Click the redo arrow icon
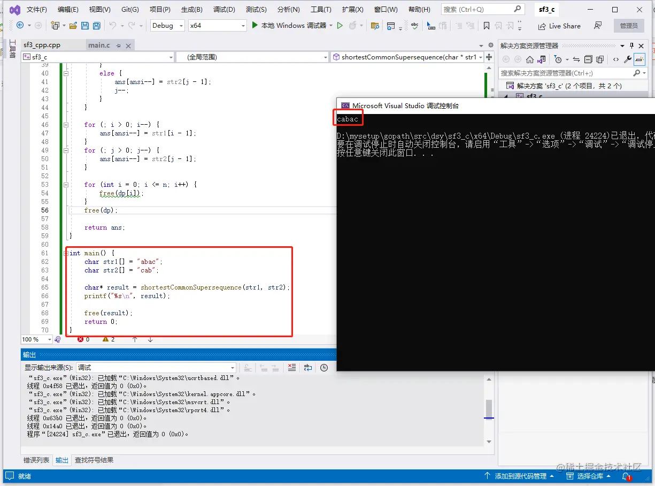This screenshot has width=655, height=486. pyautogui.click(x=133, y=25)
